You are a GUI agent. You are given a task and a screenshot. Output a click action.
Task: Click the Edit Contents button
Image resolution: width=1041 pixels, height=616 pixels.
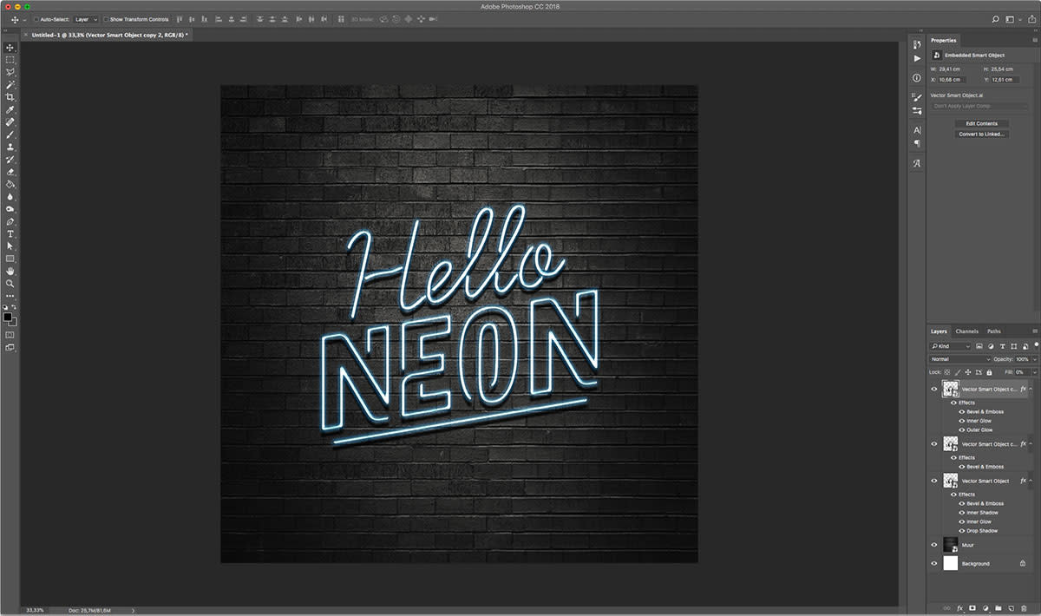(981, 123)
